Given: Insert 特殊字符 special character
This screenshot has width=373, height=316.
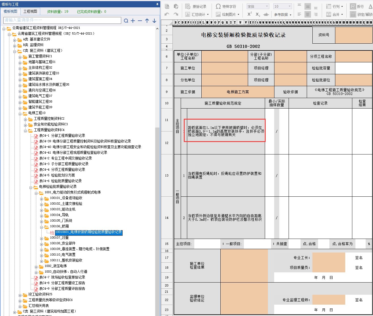Looking at the screenshot, I should click(x=226, y=7).
